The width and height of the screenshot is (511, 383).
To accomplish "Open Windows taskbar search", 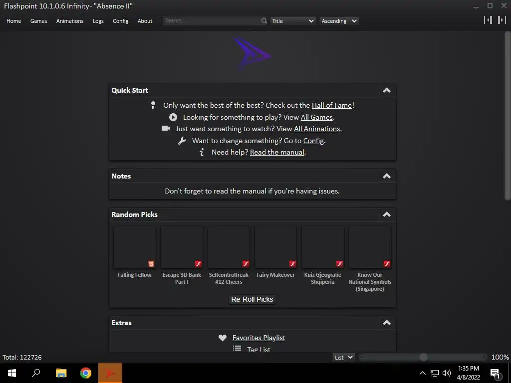I will tap(36, 373).
